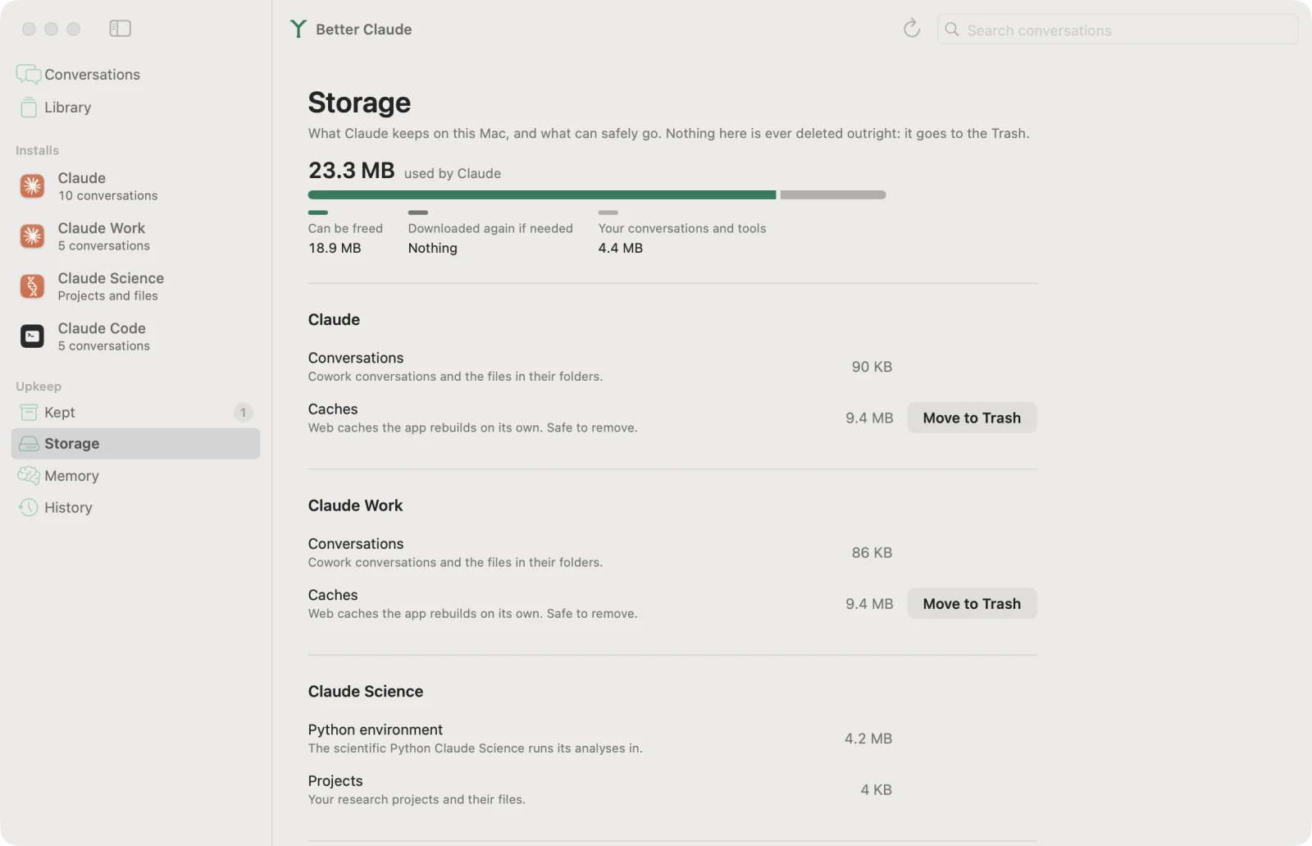Click the 4.2 MB Python size
This screenshot has width=1312, height=846.
click(868, 739)
